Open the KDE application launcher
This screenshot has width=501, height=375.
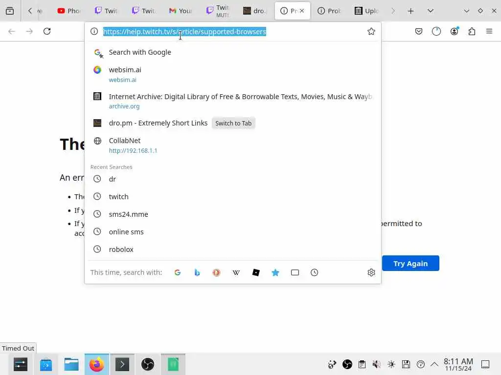point(21,364)
